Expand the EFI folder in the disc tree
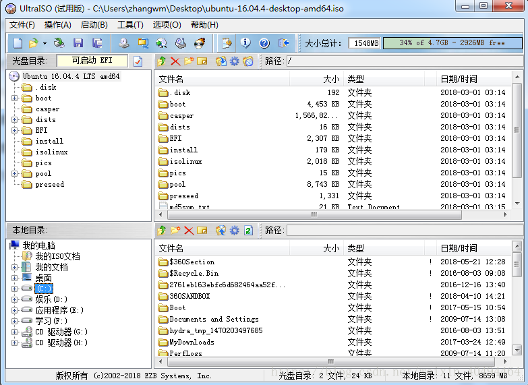This screenshot has width=528, height=385. (14, 130)
